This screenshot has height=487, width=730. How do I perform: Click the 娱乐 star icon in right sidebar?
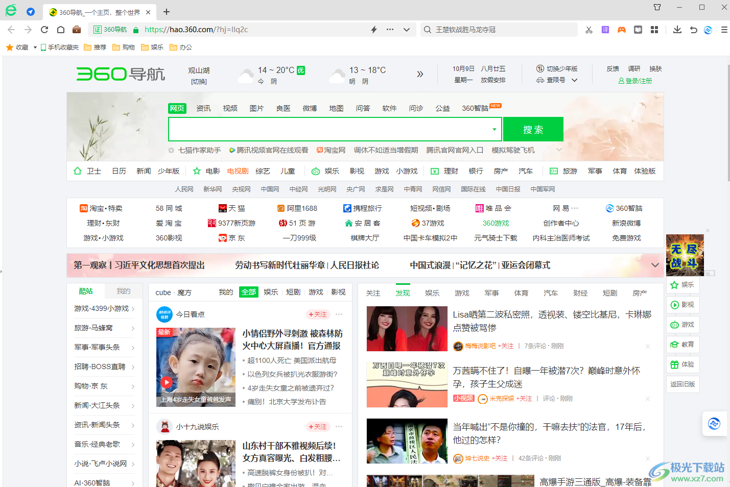(x=674, y=285)
